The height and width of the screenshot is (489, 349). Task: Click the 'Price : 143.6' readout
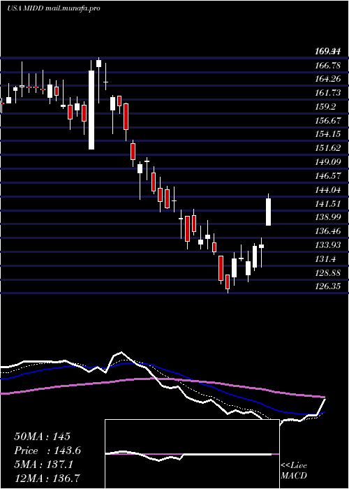click(x=47, y=451)
